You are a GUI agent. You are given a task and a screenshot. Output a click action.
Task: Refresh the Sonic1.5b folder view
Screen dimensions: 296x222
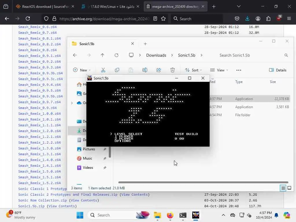point(116,55)
